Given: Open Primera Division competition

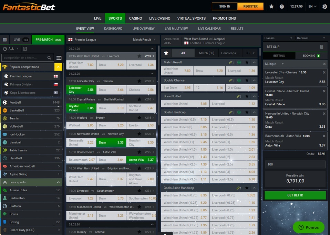Looking at the screenshot, I should pos(31,84).
